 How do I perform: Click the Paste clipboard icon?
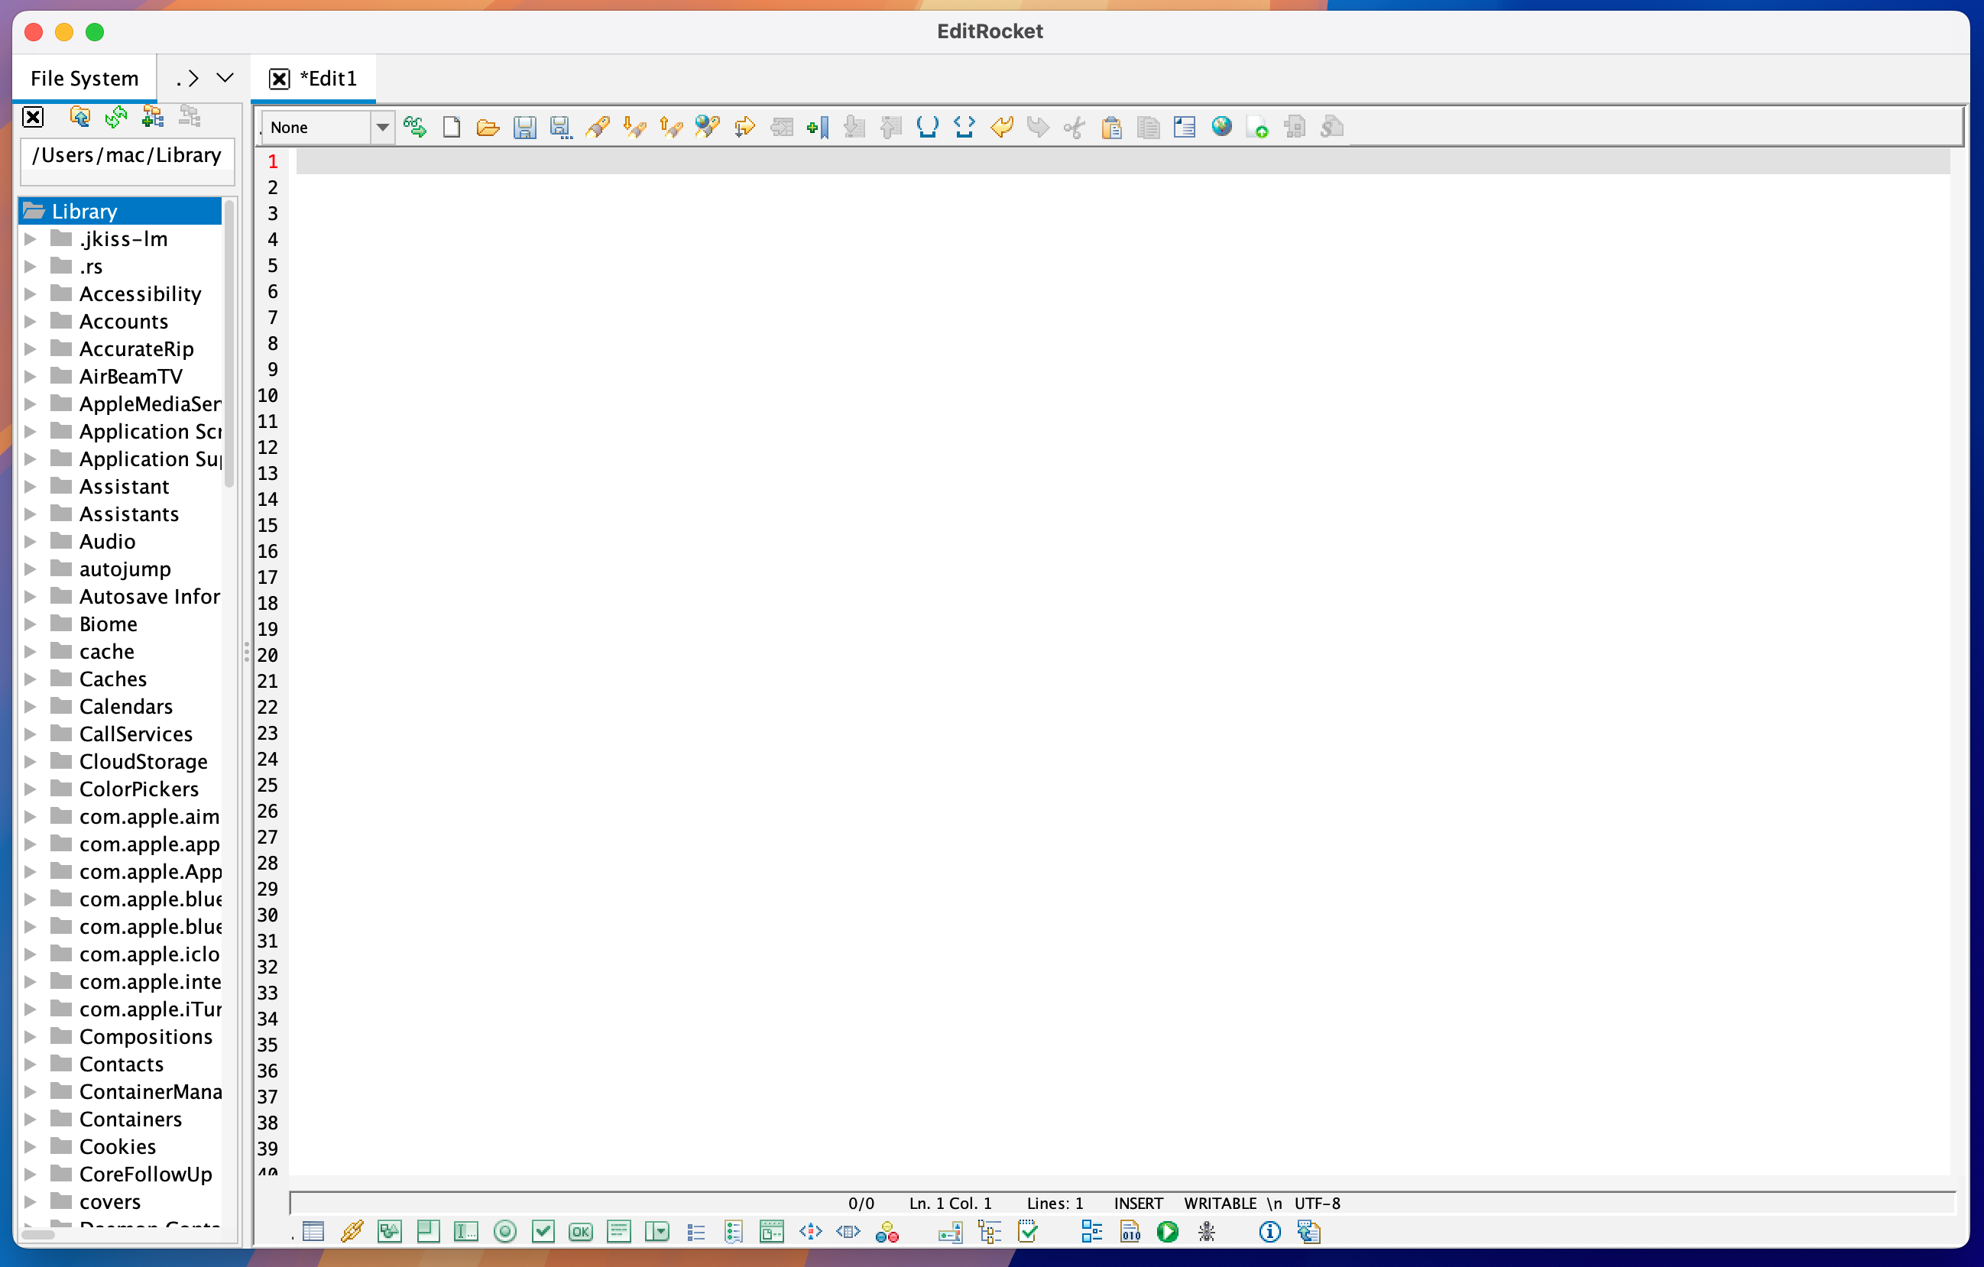click(x=1110, y=127)
